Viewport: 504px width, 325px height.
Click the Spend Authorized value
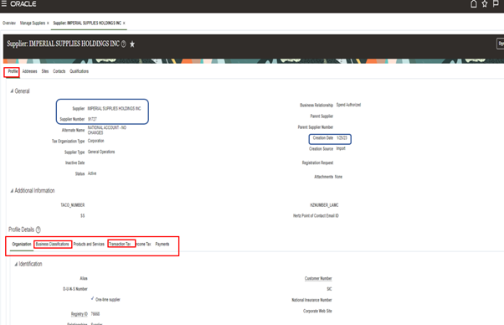pos(348,105)
